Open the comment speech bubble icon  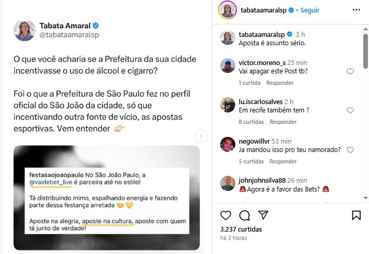[x=245, y=215]
